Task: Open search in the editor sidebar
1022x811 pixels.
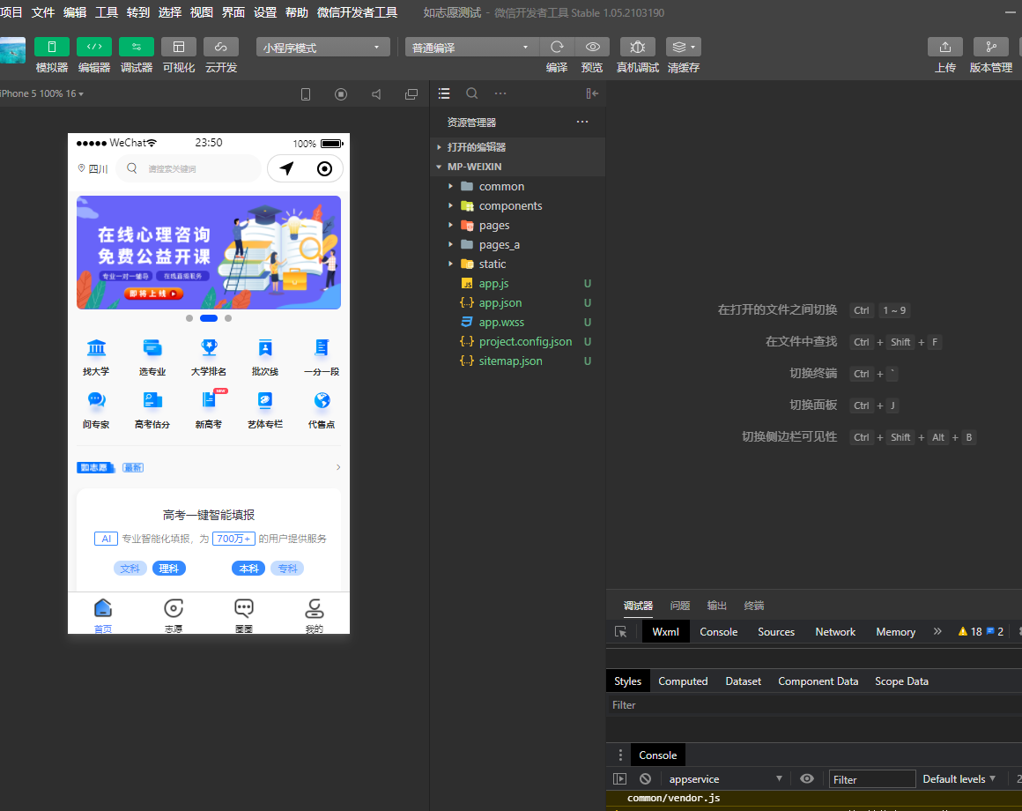Action: pos(472,93)
